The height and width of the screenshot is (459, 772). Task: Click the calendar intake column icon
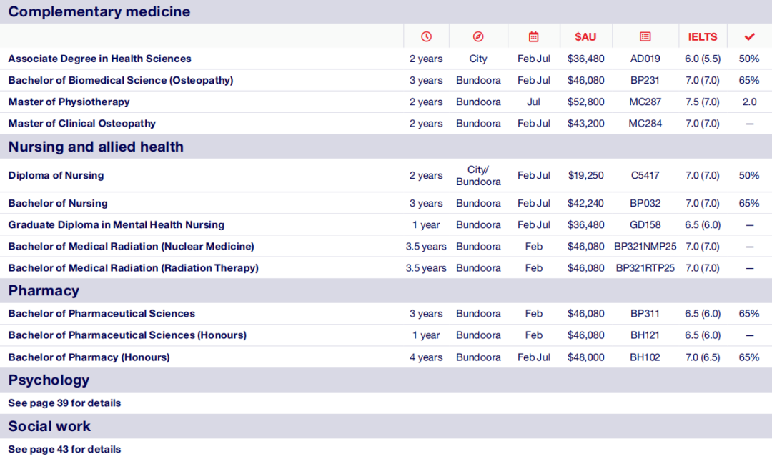pyautogui.click(x=534, y=37)
